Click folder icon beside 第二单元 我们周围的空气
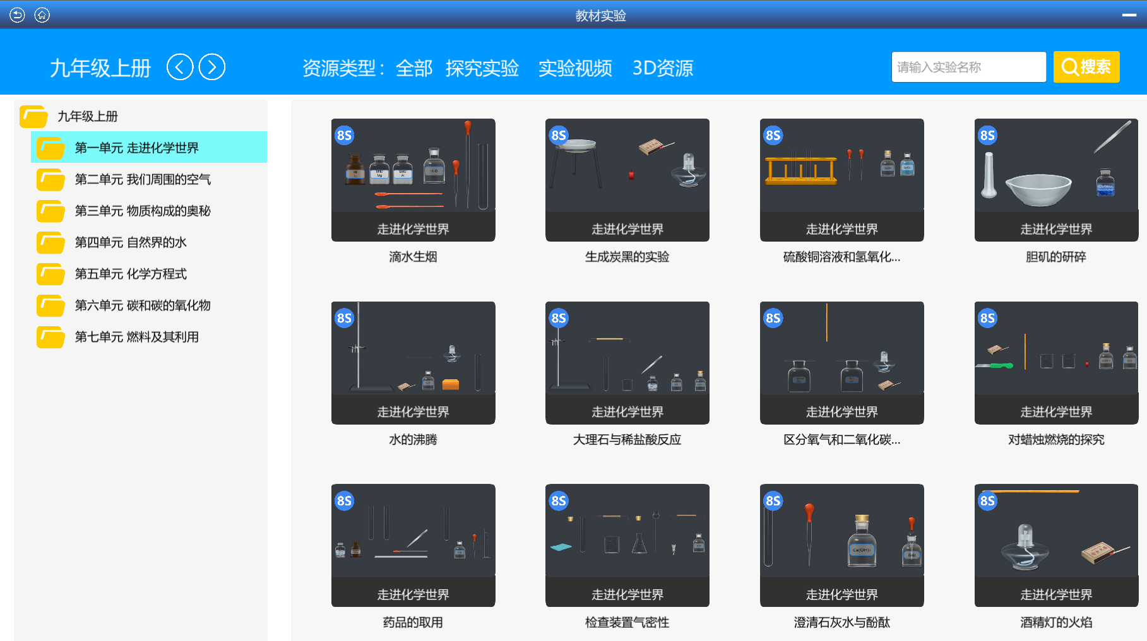 tap(51, 180)
